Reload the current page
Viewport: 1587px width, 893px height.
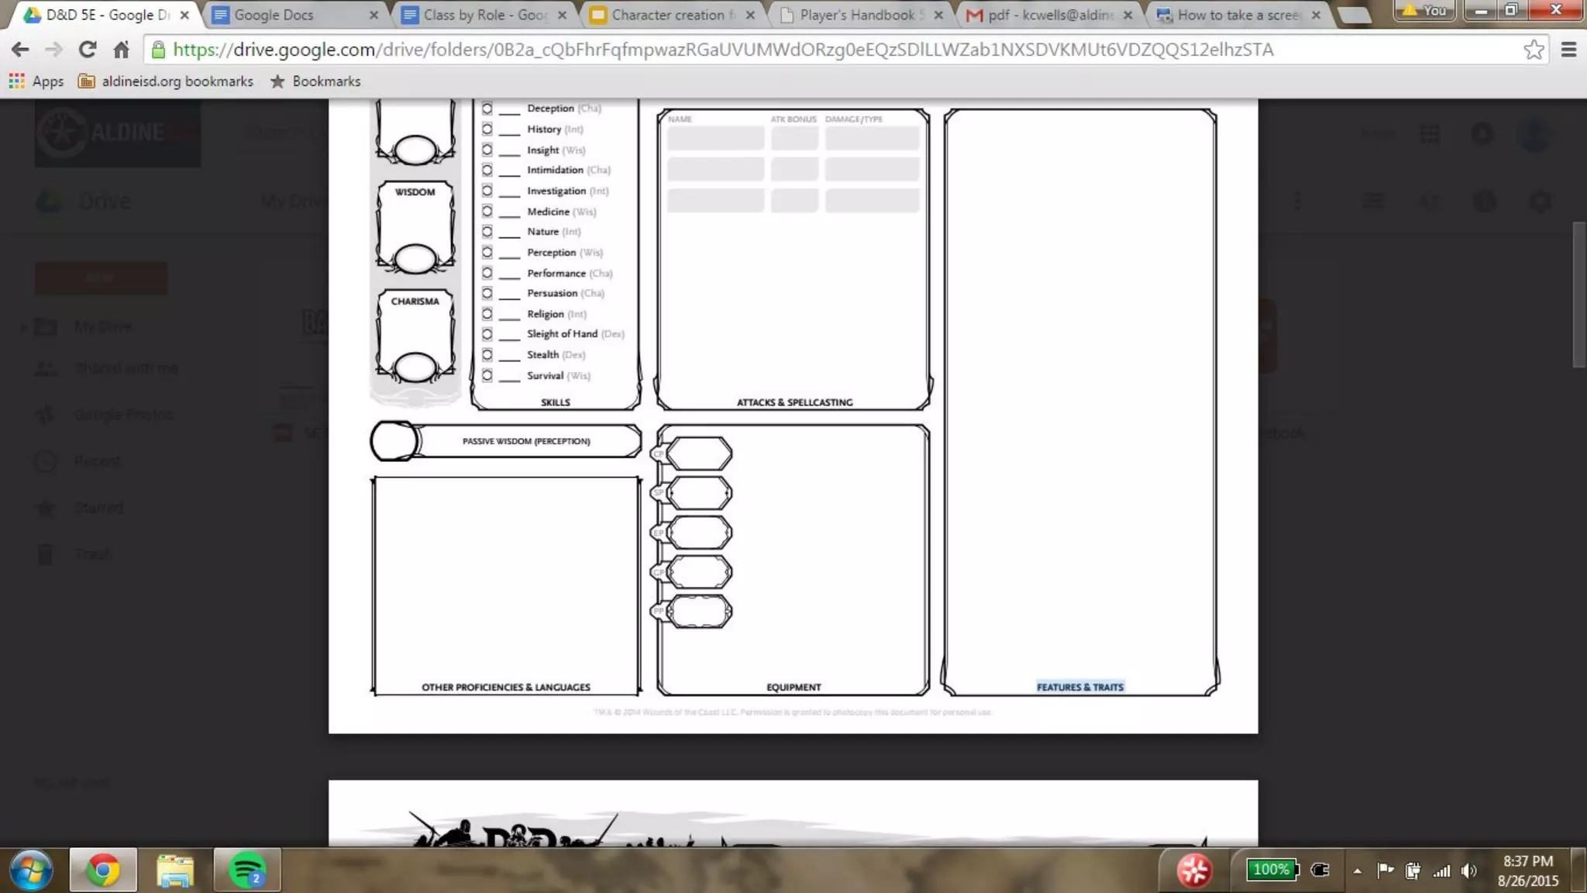point(88,50)
